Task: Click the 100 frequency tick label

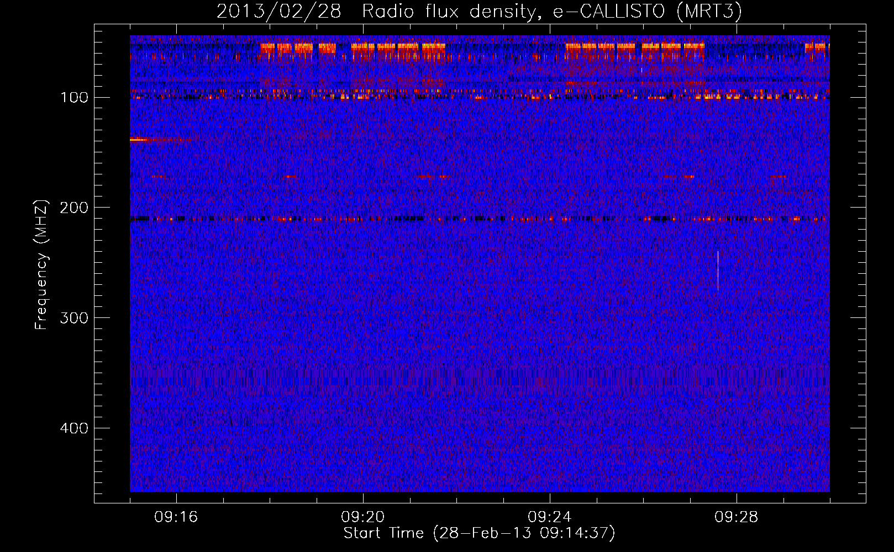Action: click(74, 98)
